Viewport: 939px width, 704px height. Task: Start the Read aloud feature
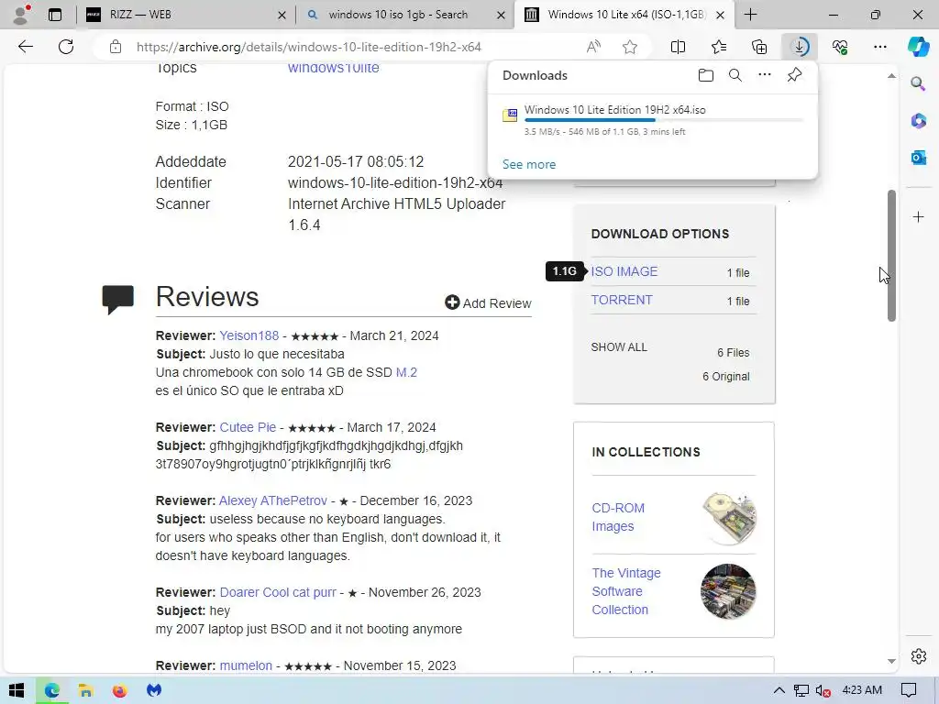pos(593,47)
